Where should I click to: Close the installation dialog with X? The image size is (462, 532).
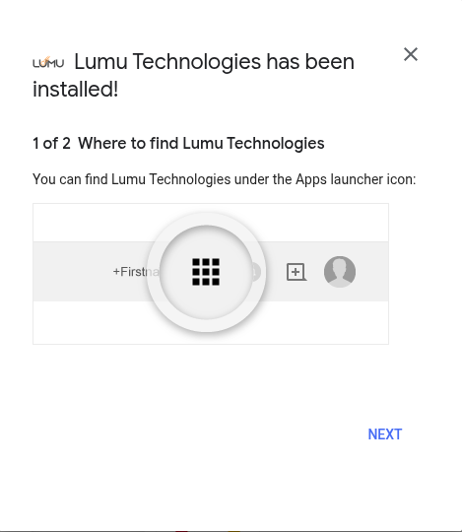point(411,54)
